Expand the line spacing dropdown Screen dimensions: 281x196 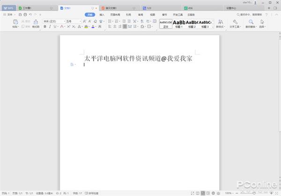tap(137, 27)
